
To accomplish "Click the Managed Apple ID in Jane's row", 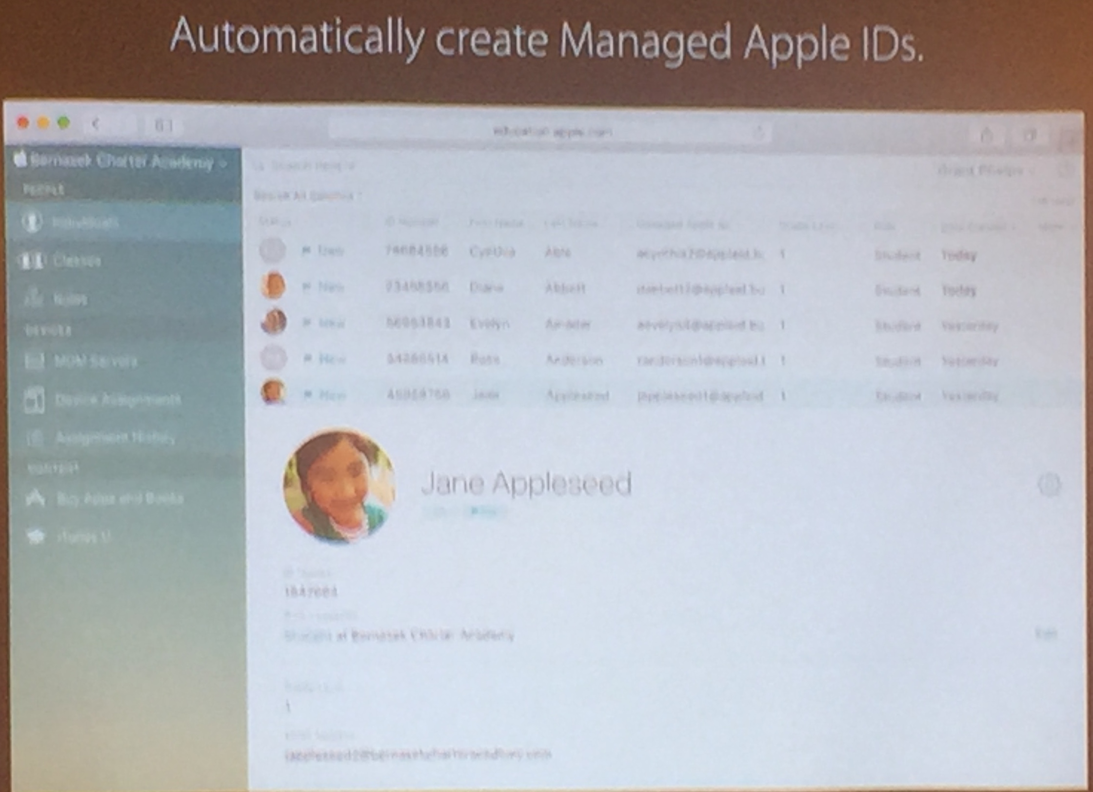I will 700,396.
